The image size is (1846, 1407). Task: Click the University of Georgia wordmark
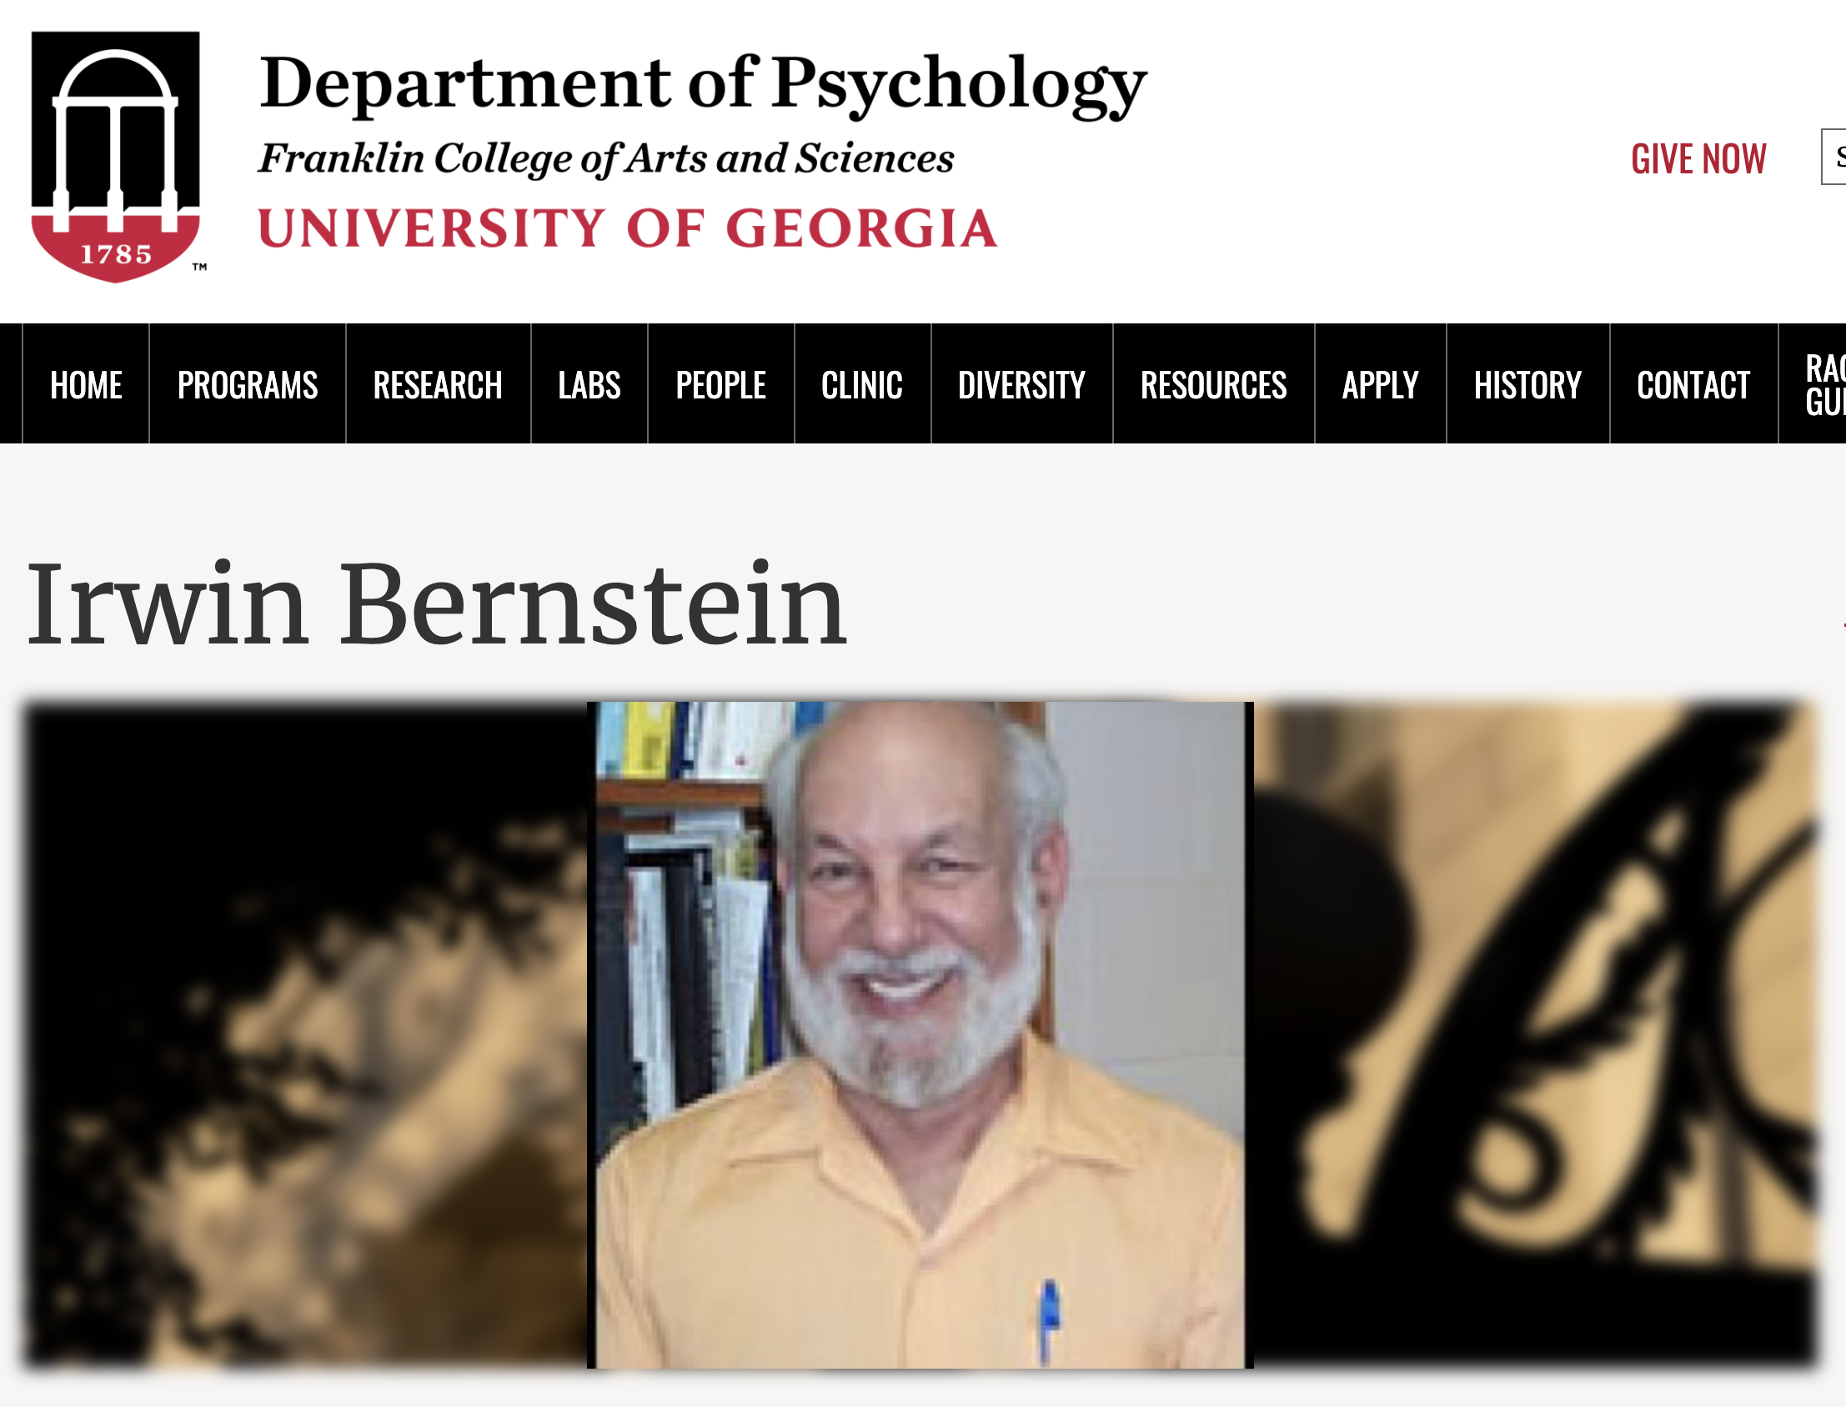click(x=628, y=228)
